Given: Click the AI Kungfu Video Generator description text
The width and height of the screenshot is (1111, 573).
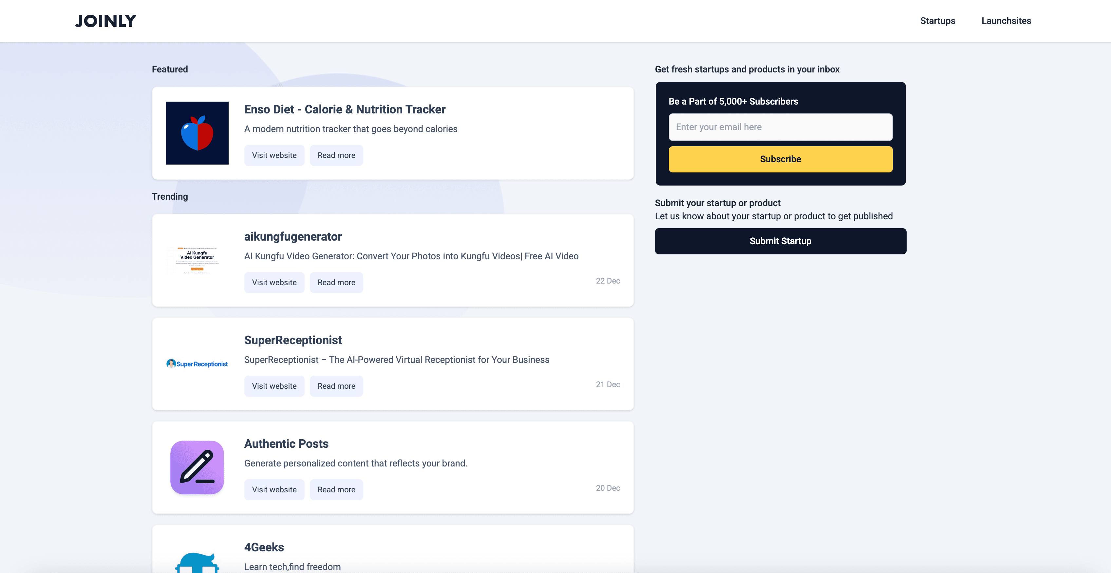Looking at the screenshot, I should (x=411, y=256).
